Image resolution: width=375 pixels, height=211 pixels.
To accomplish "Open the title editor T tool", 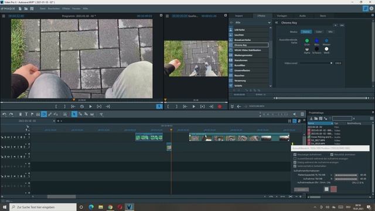I will point(26,114).
